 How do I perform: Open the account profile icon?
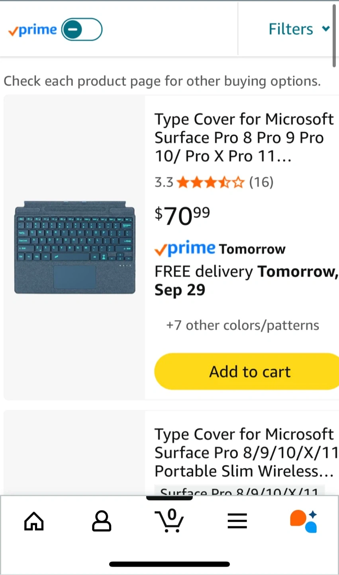[102, 521]
